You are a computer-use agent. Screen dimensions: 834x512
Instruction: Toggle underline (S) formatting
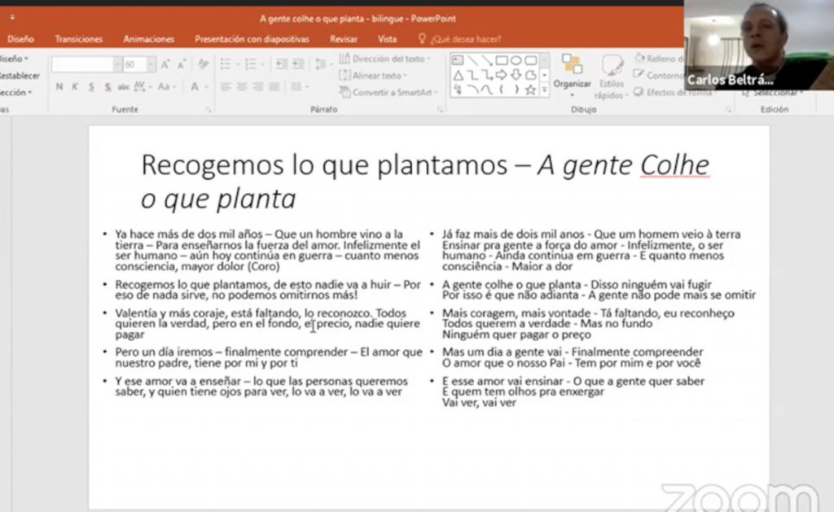pyautogui.click(x=91, y=87)
